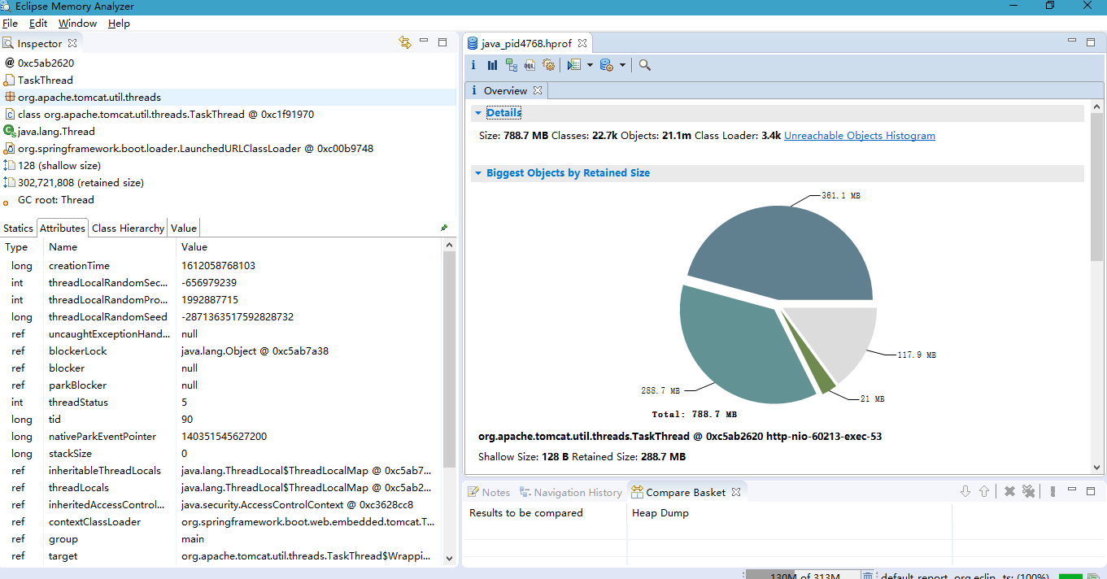This screenshot has height=579, width=1107.
Task: Select the threadLocals attribute row
Action: click(221, 488)
